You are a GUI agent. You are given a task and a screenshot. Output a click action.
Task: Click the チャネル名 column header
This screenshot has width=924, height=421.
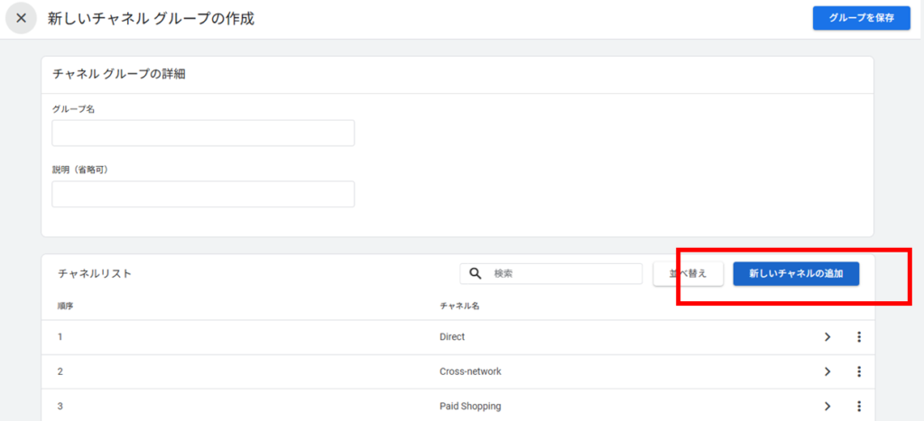tap(458, 306)
